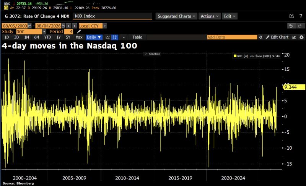Click the 9.344 current value label
306x186 pixels.
[294, 87]
